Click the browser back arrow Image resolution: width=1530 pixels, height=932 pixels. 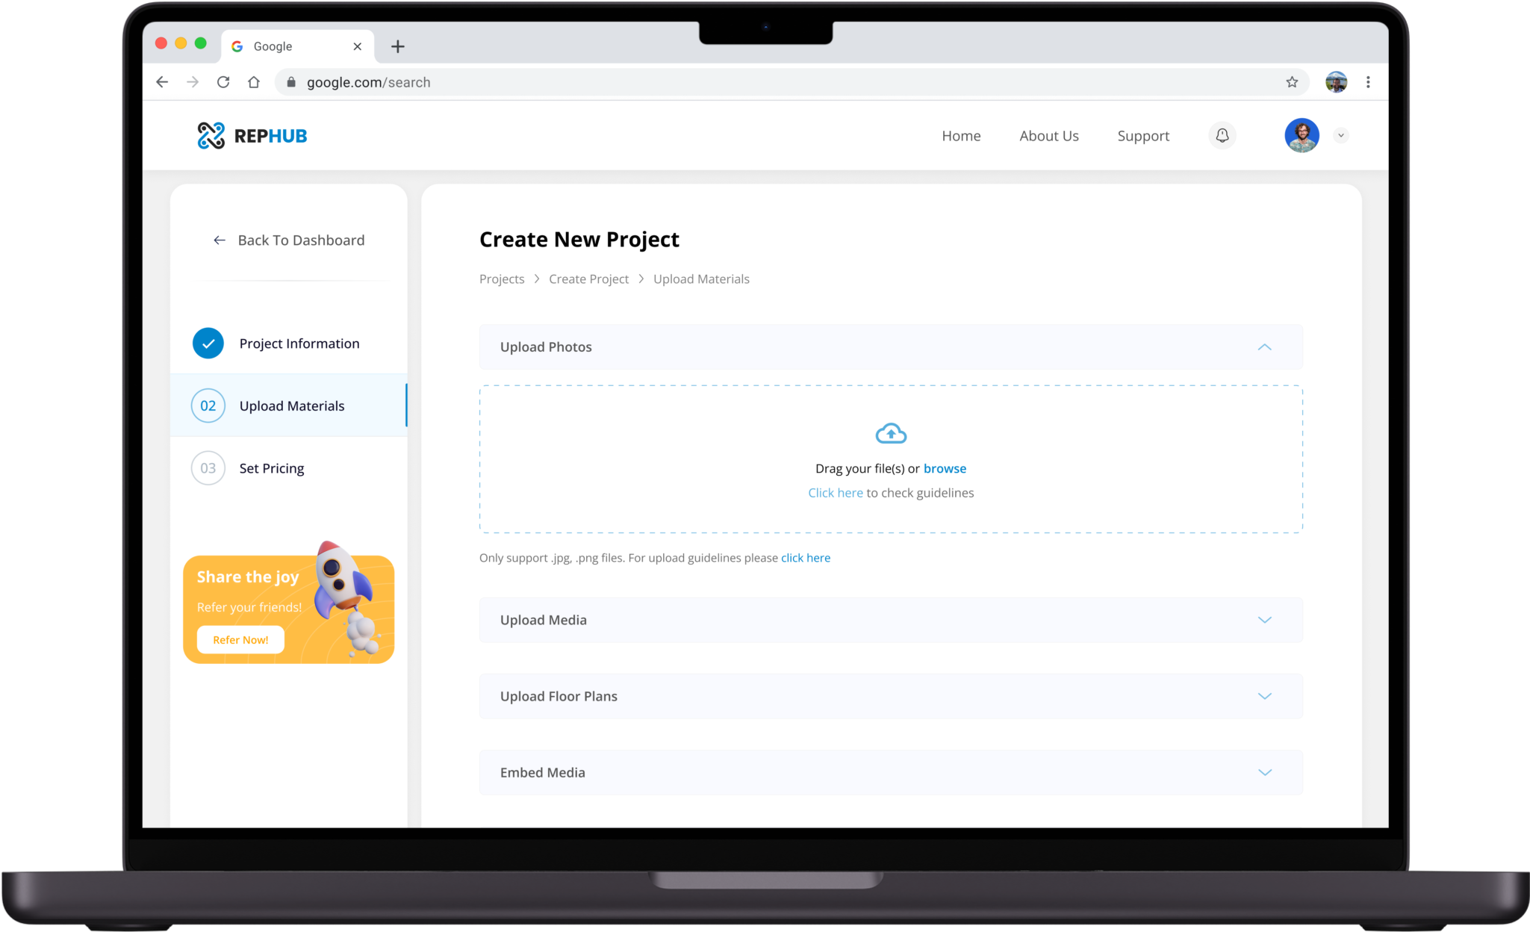pos(162,82)
